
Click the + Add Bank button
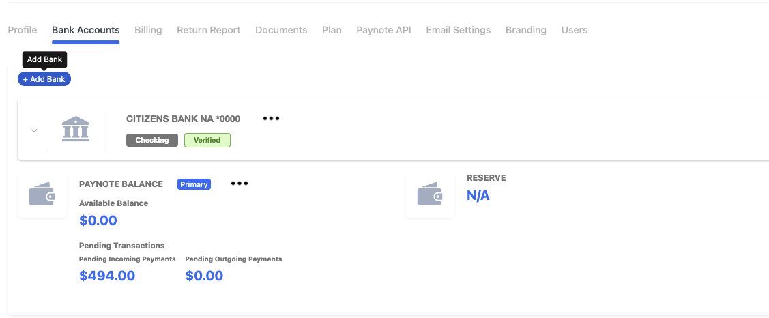44,79
